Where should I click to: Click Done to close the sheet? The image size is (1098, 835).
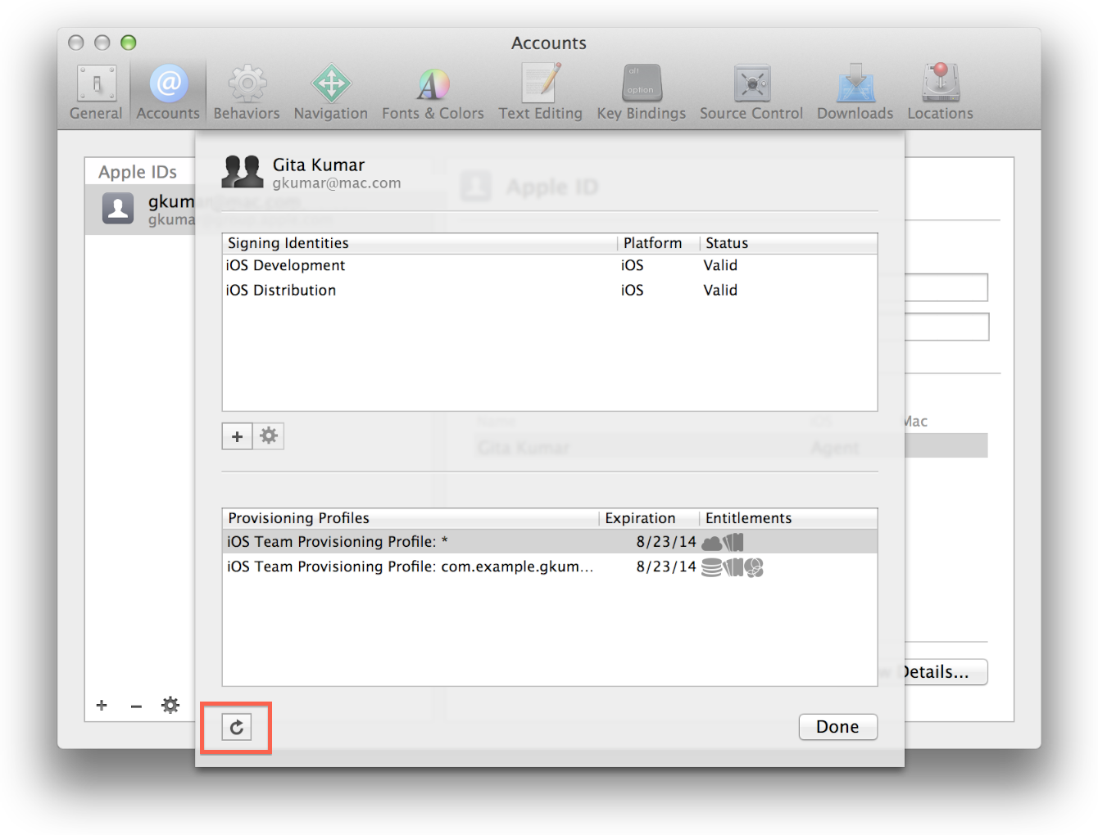[837, 727]
